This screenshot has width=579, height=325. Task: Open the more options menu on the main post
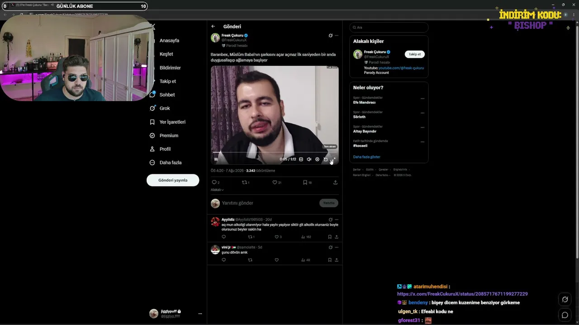(x=336, y=36)
